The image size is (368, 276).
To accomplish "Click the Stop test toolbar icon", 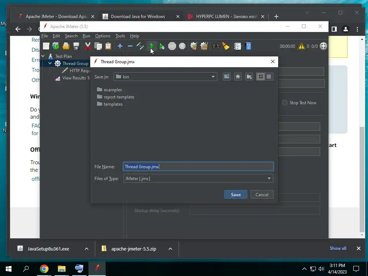I will coord(172,46).
